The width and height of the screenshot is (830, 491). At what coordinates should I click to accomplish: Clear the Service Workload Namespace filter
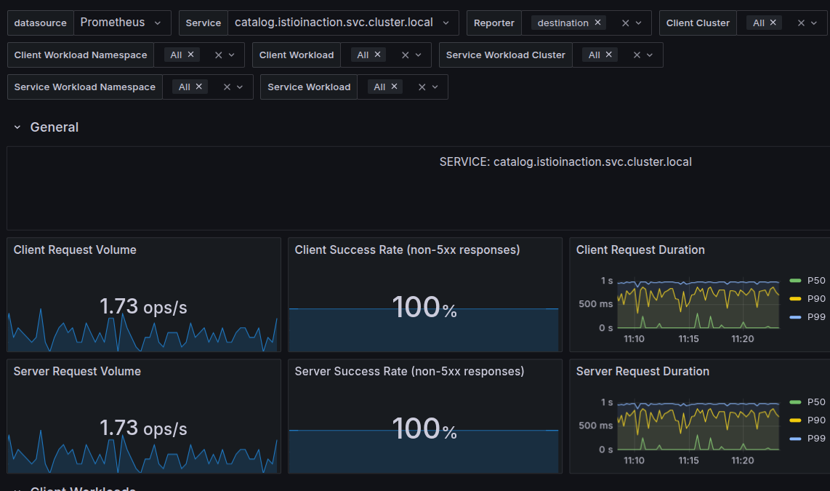(x=227, y=87)
